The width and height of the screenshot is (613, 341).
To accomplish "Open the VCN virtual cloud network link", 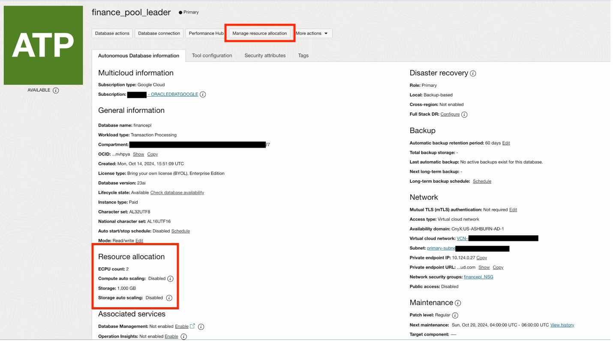I will point(463,239).
